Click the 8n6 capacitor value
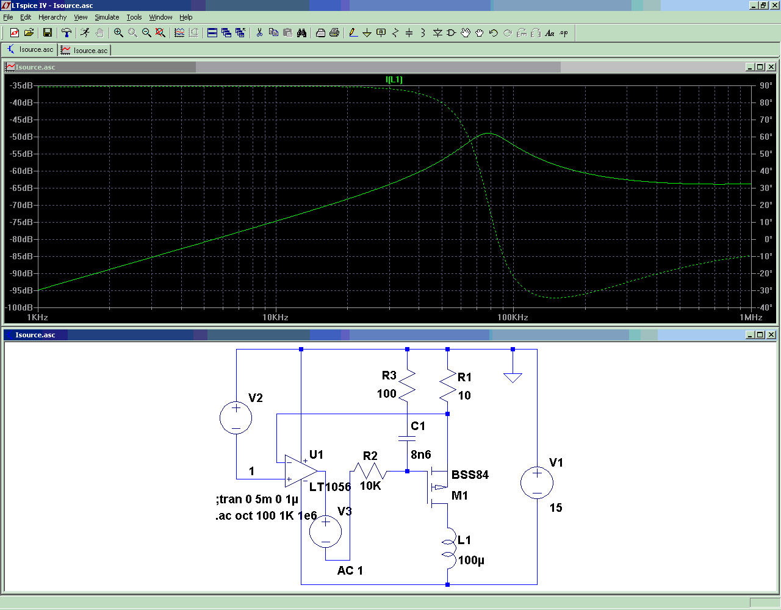The image size is (781, 610). [x=421, y=454]
